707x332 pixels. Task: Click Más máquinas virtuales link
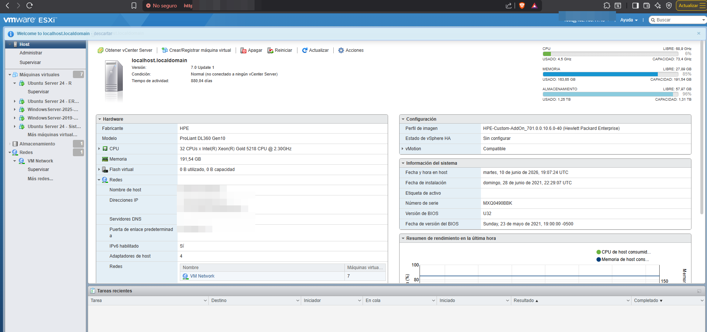[53, 135]
